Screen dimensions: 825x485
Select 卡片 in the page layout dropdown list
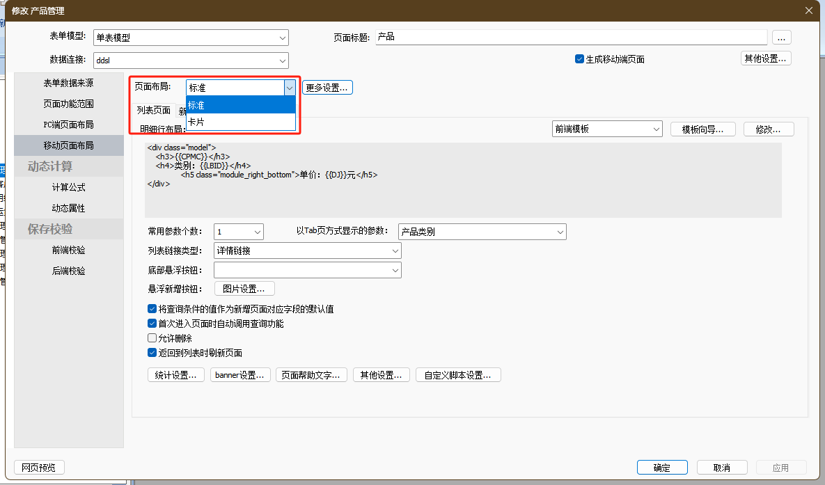pos(240,122)
